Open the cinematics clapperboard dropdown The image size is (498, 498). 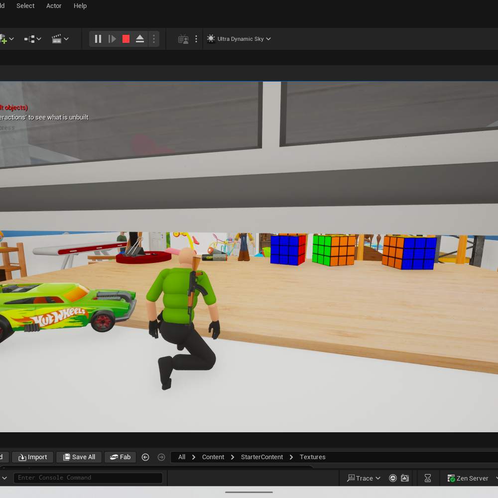tap(60, 39)
